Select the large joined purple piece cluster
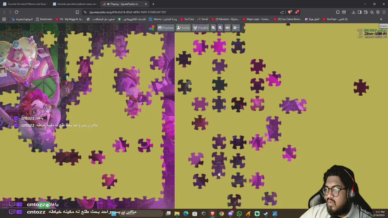 (293, 105)
